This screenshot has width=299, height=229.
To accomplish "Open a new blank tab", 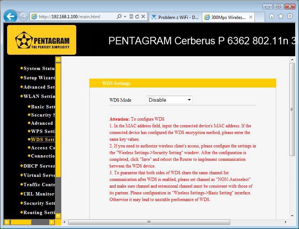I will point(260,17).
